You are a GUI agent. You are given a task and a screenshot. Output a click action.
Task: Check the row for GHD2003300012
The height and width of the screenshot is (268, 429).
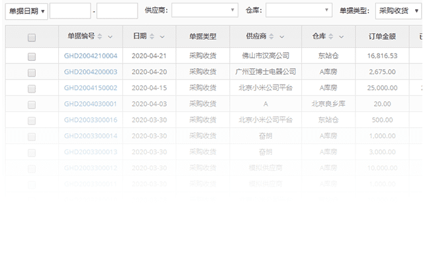point(32,169)
